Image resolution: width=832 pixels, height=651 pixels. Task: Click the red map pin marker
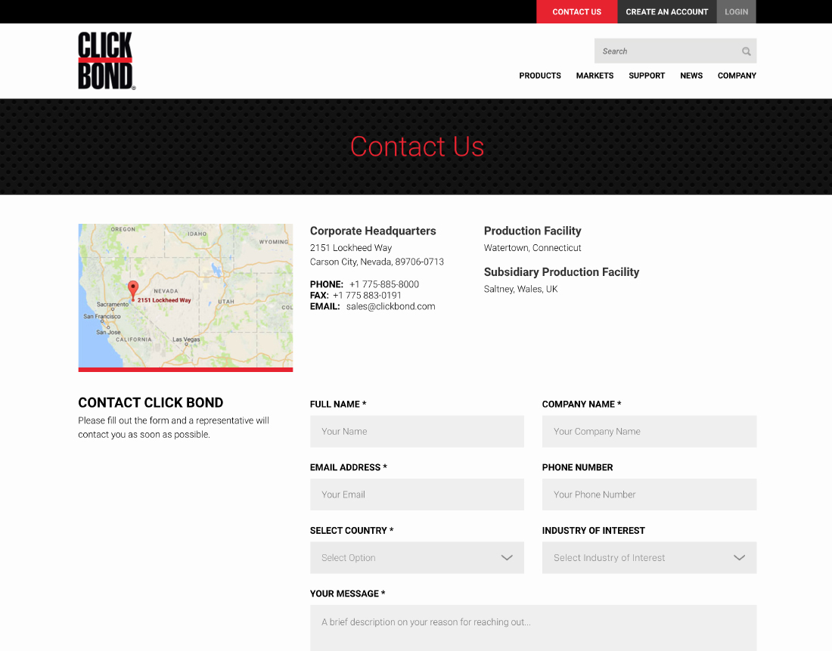coord(133,290)
